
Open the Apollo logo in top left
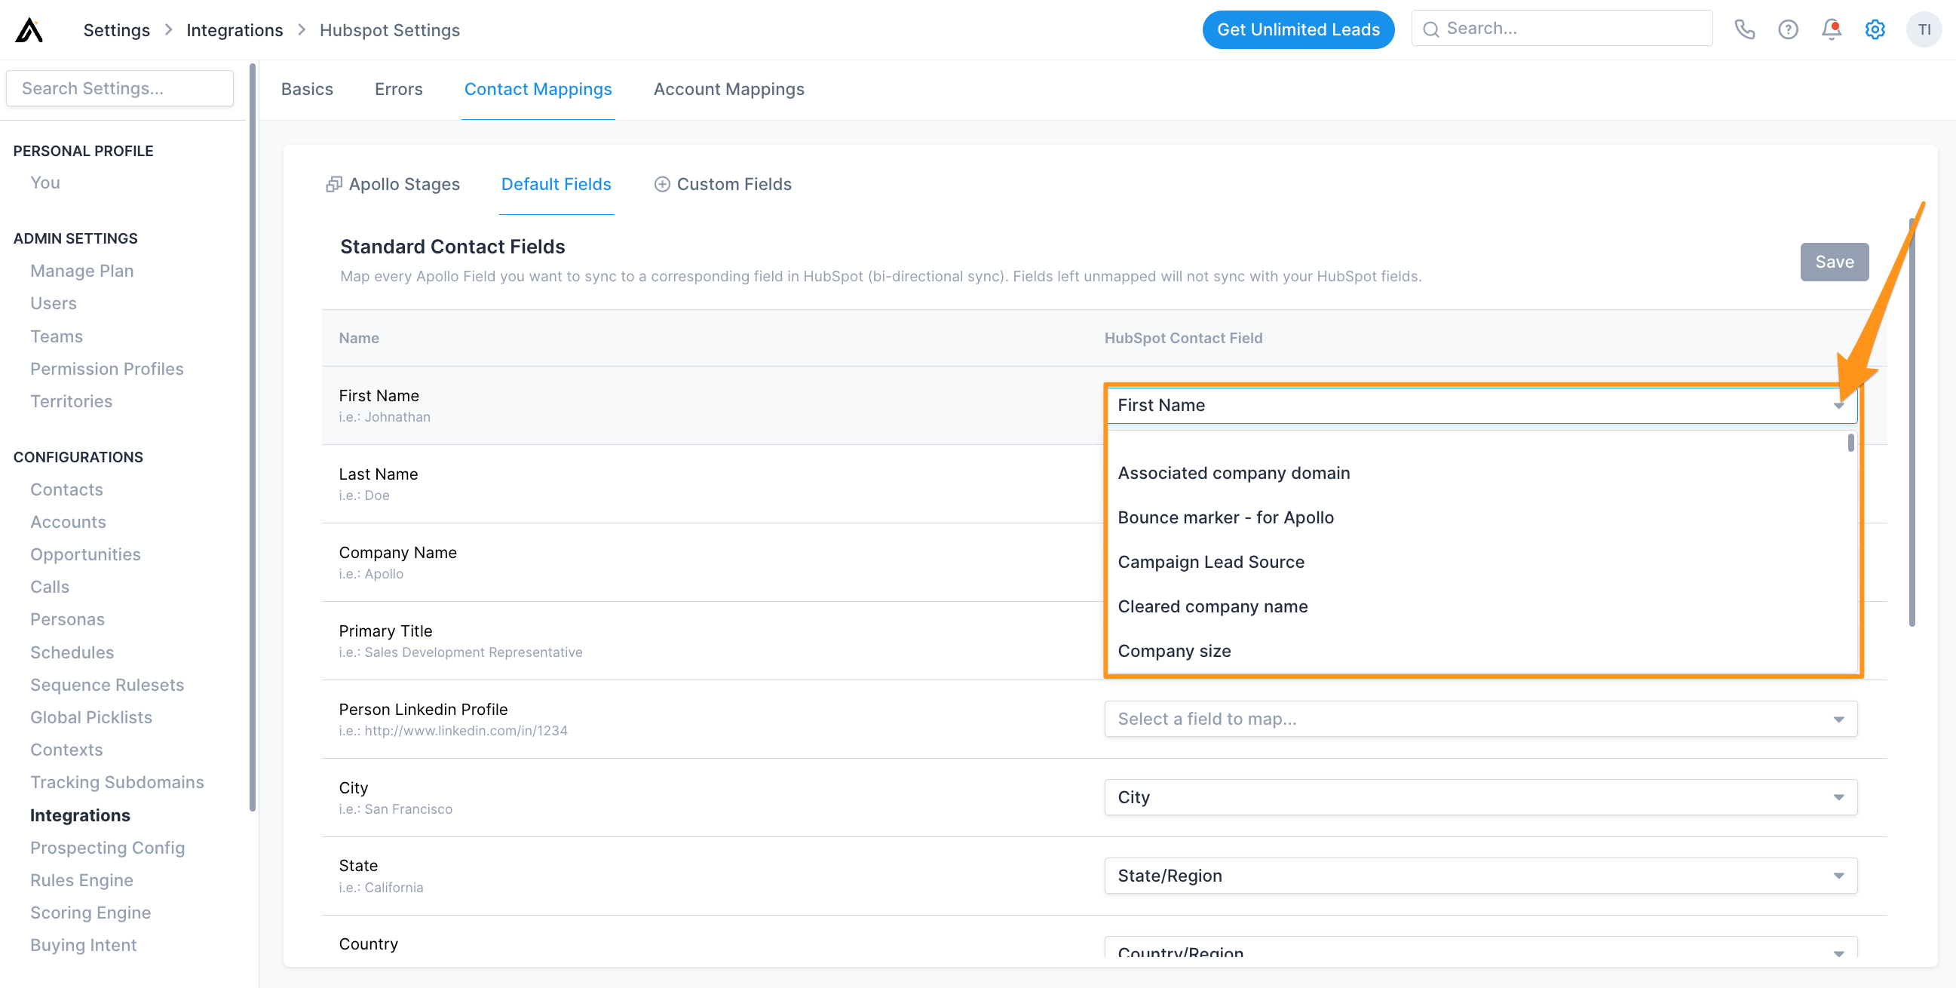tap(29, 29)
